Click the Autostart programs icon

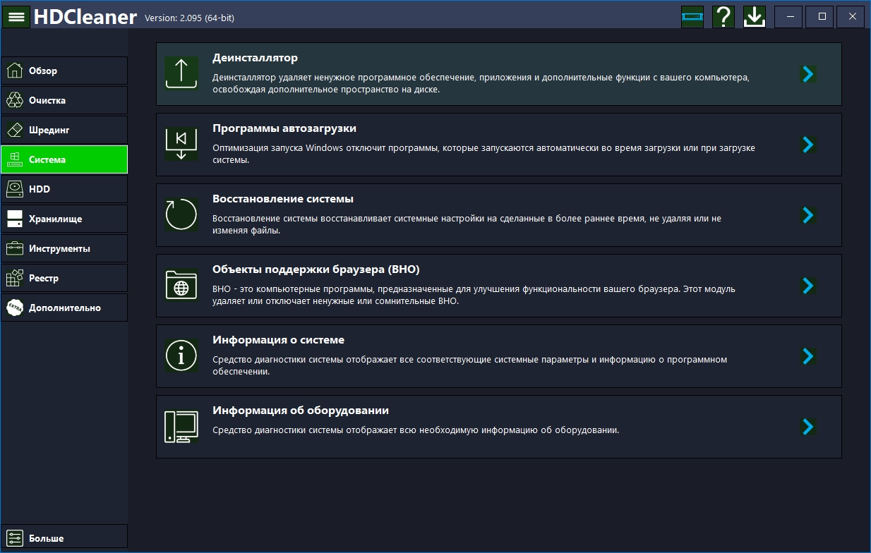pos(181,144)
